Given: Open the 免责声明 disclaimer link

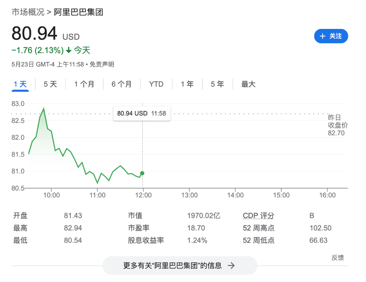Looking at the screenshot, I should click(x=102, y=64).
